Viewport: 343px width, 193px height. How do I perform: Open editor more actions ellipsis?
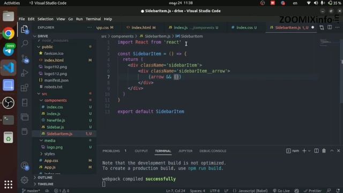tap(337, 27)
